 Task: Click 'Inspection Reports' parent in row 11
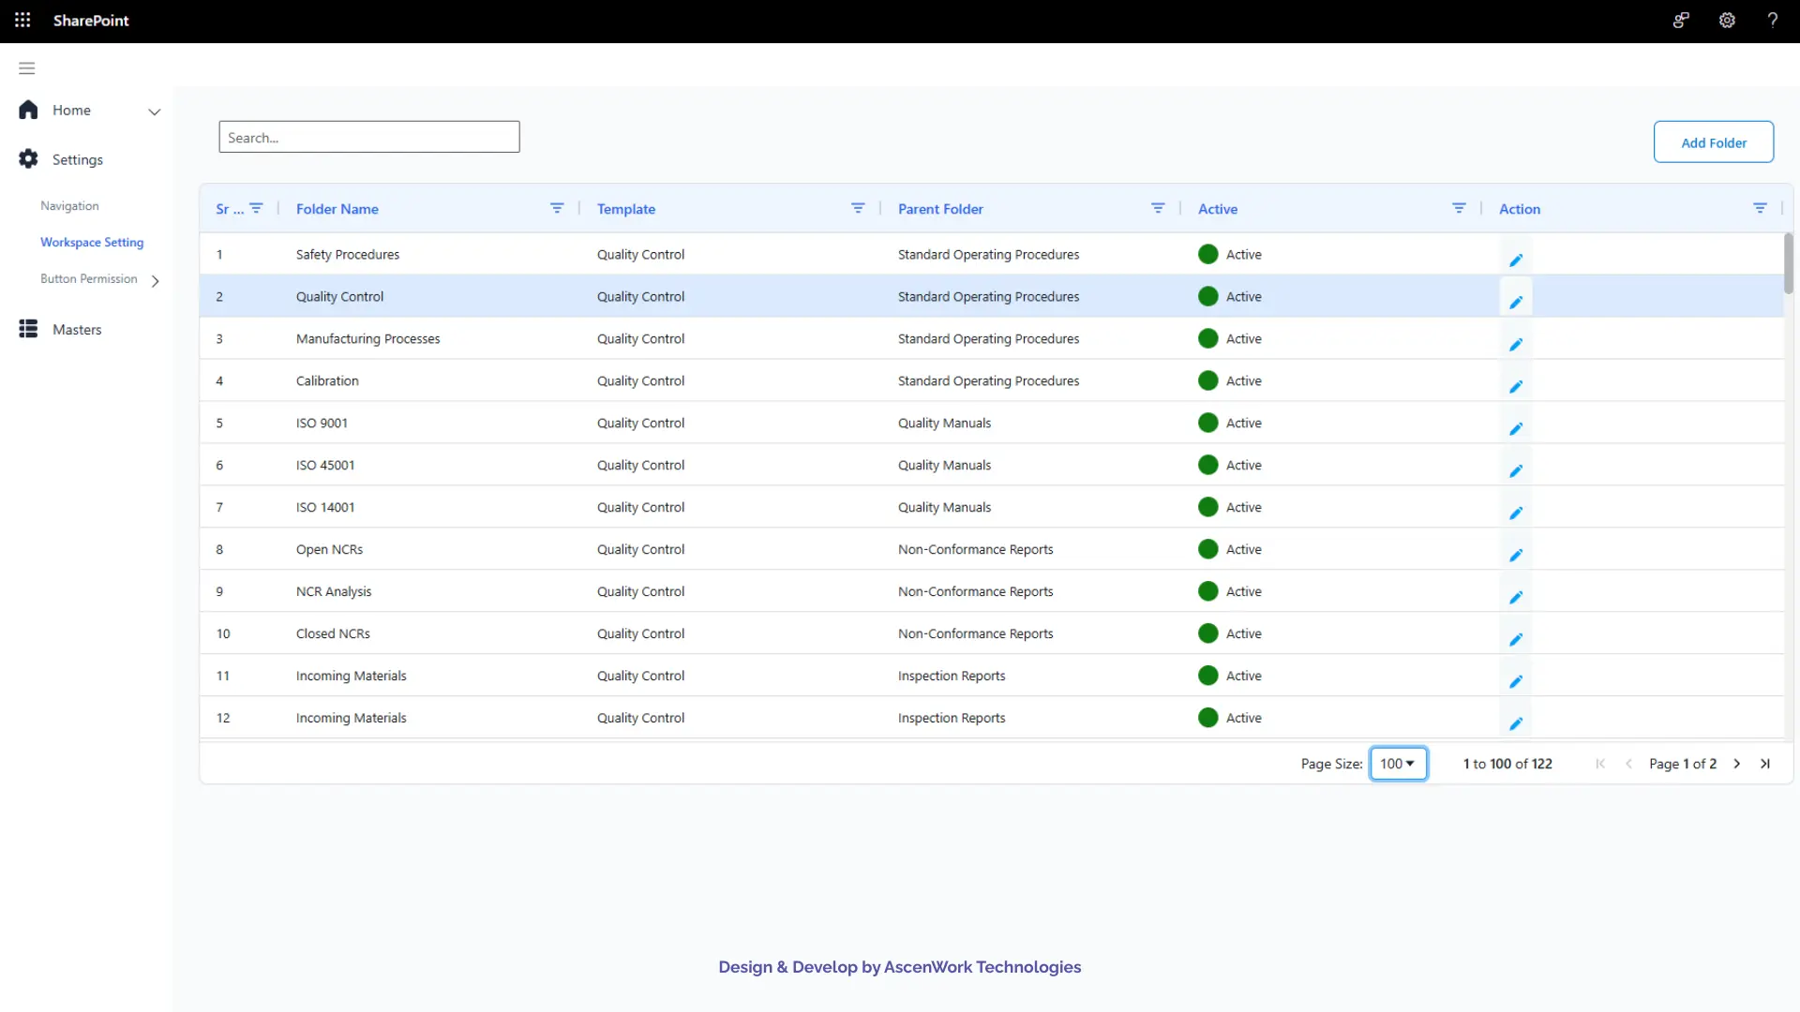952,677
